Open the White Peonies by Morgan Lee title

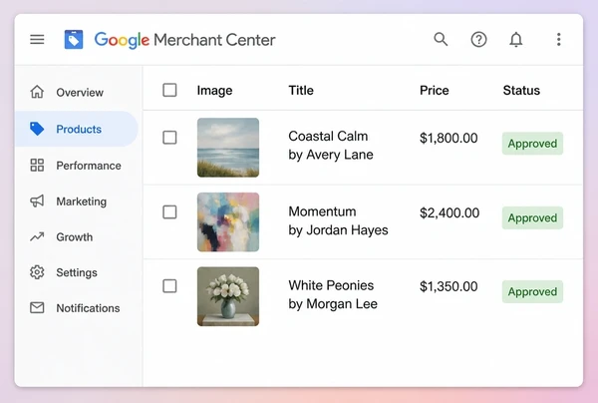coord(333,294)
